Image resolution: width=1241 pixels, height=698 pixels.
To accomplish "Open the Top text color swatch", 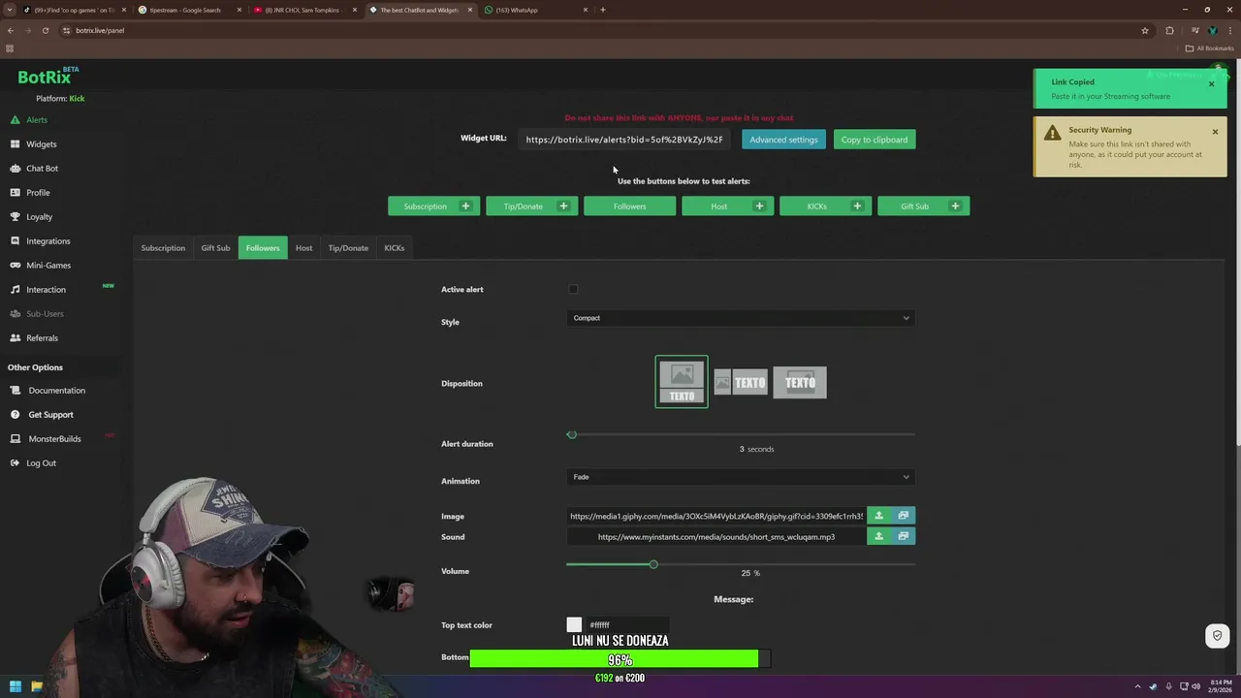I will [574, 625].
